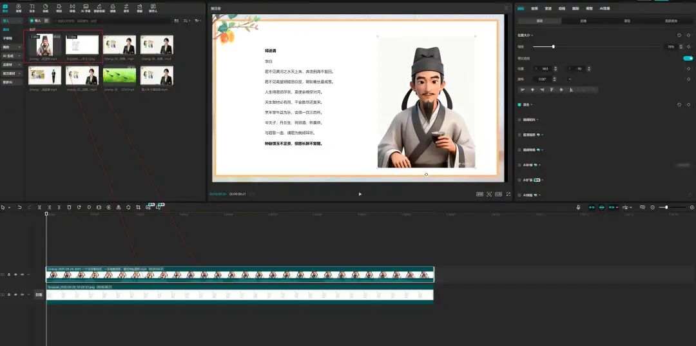The height and width of the screenshot is (346, 696).
Task: Toggle the 等比缩放 uniform scale switch
Action: tap(688, 58)
